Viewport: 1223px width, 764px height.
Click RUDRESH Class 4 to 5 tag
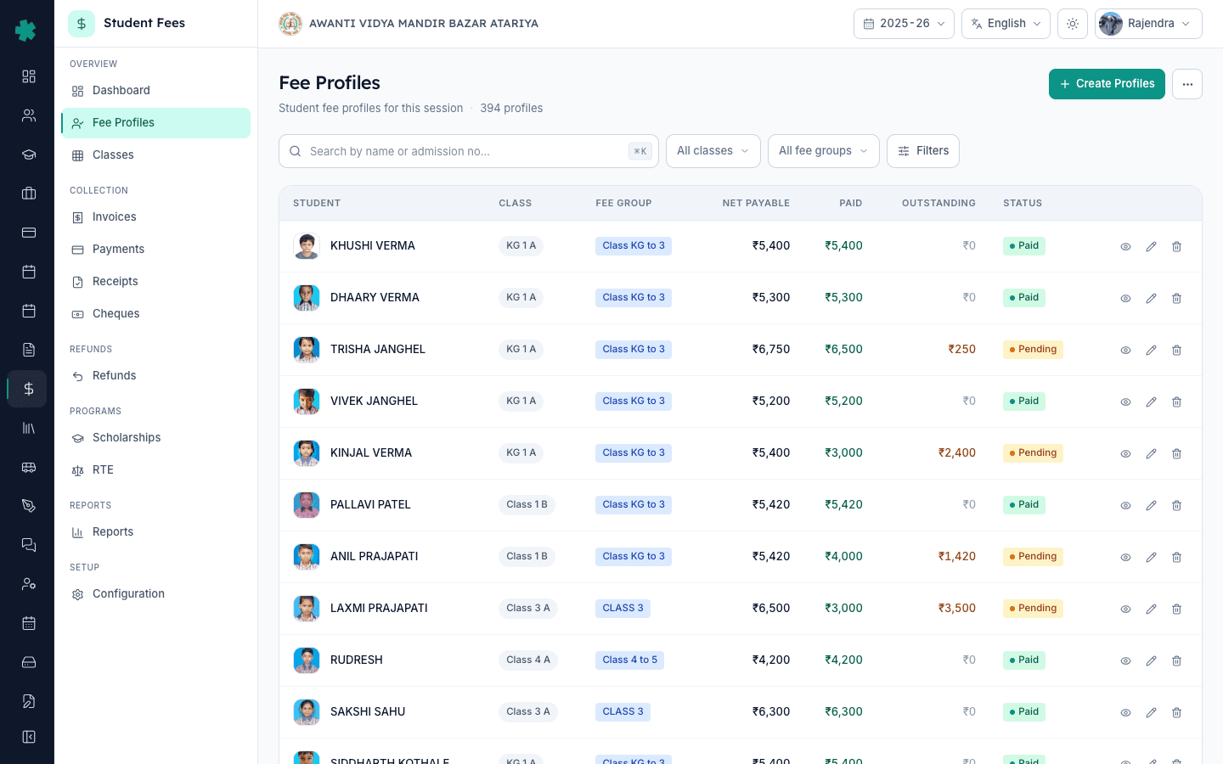tap(629, 660)
